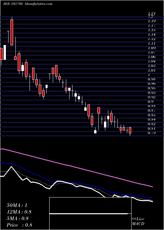This screenshot has width=164, height=230.
Task: Select the 5MA : 0.8 legend entry
Action: pyautogui.click(x=18, y=218)
